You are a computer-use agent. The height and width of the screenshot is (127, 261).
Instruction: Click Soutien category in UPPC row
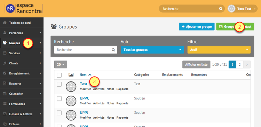point(140,98)
